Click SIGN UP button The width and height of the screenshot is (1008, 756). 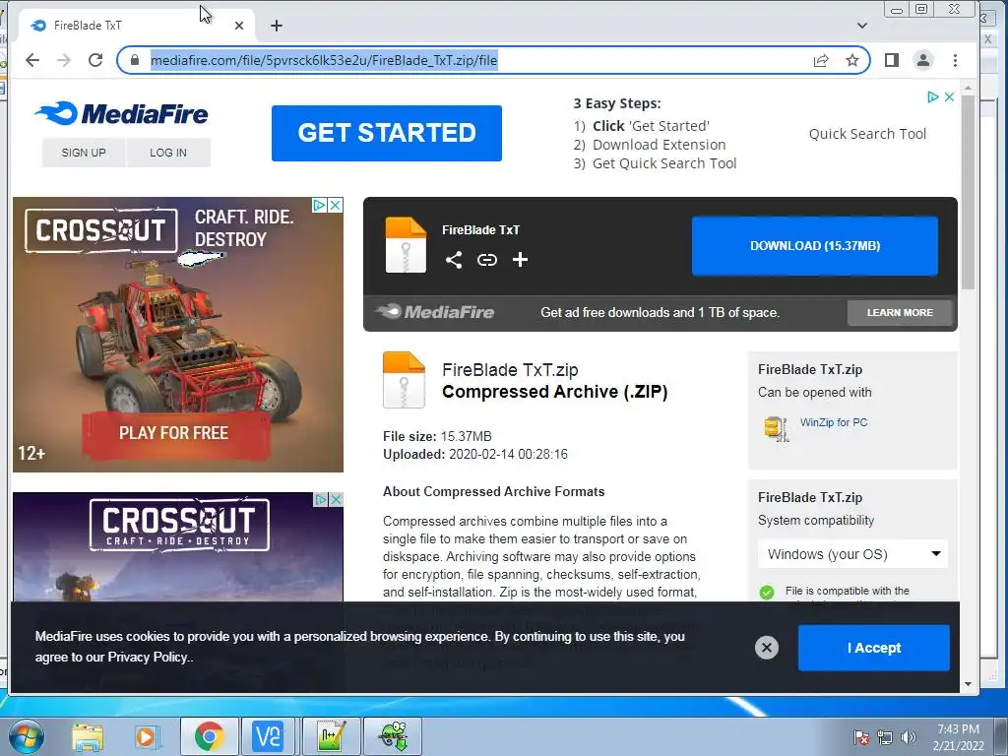[x=84, y=153]
